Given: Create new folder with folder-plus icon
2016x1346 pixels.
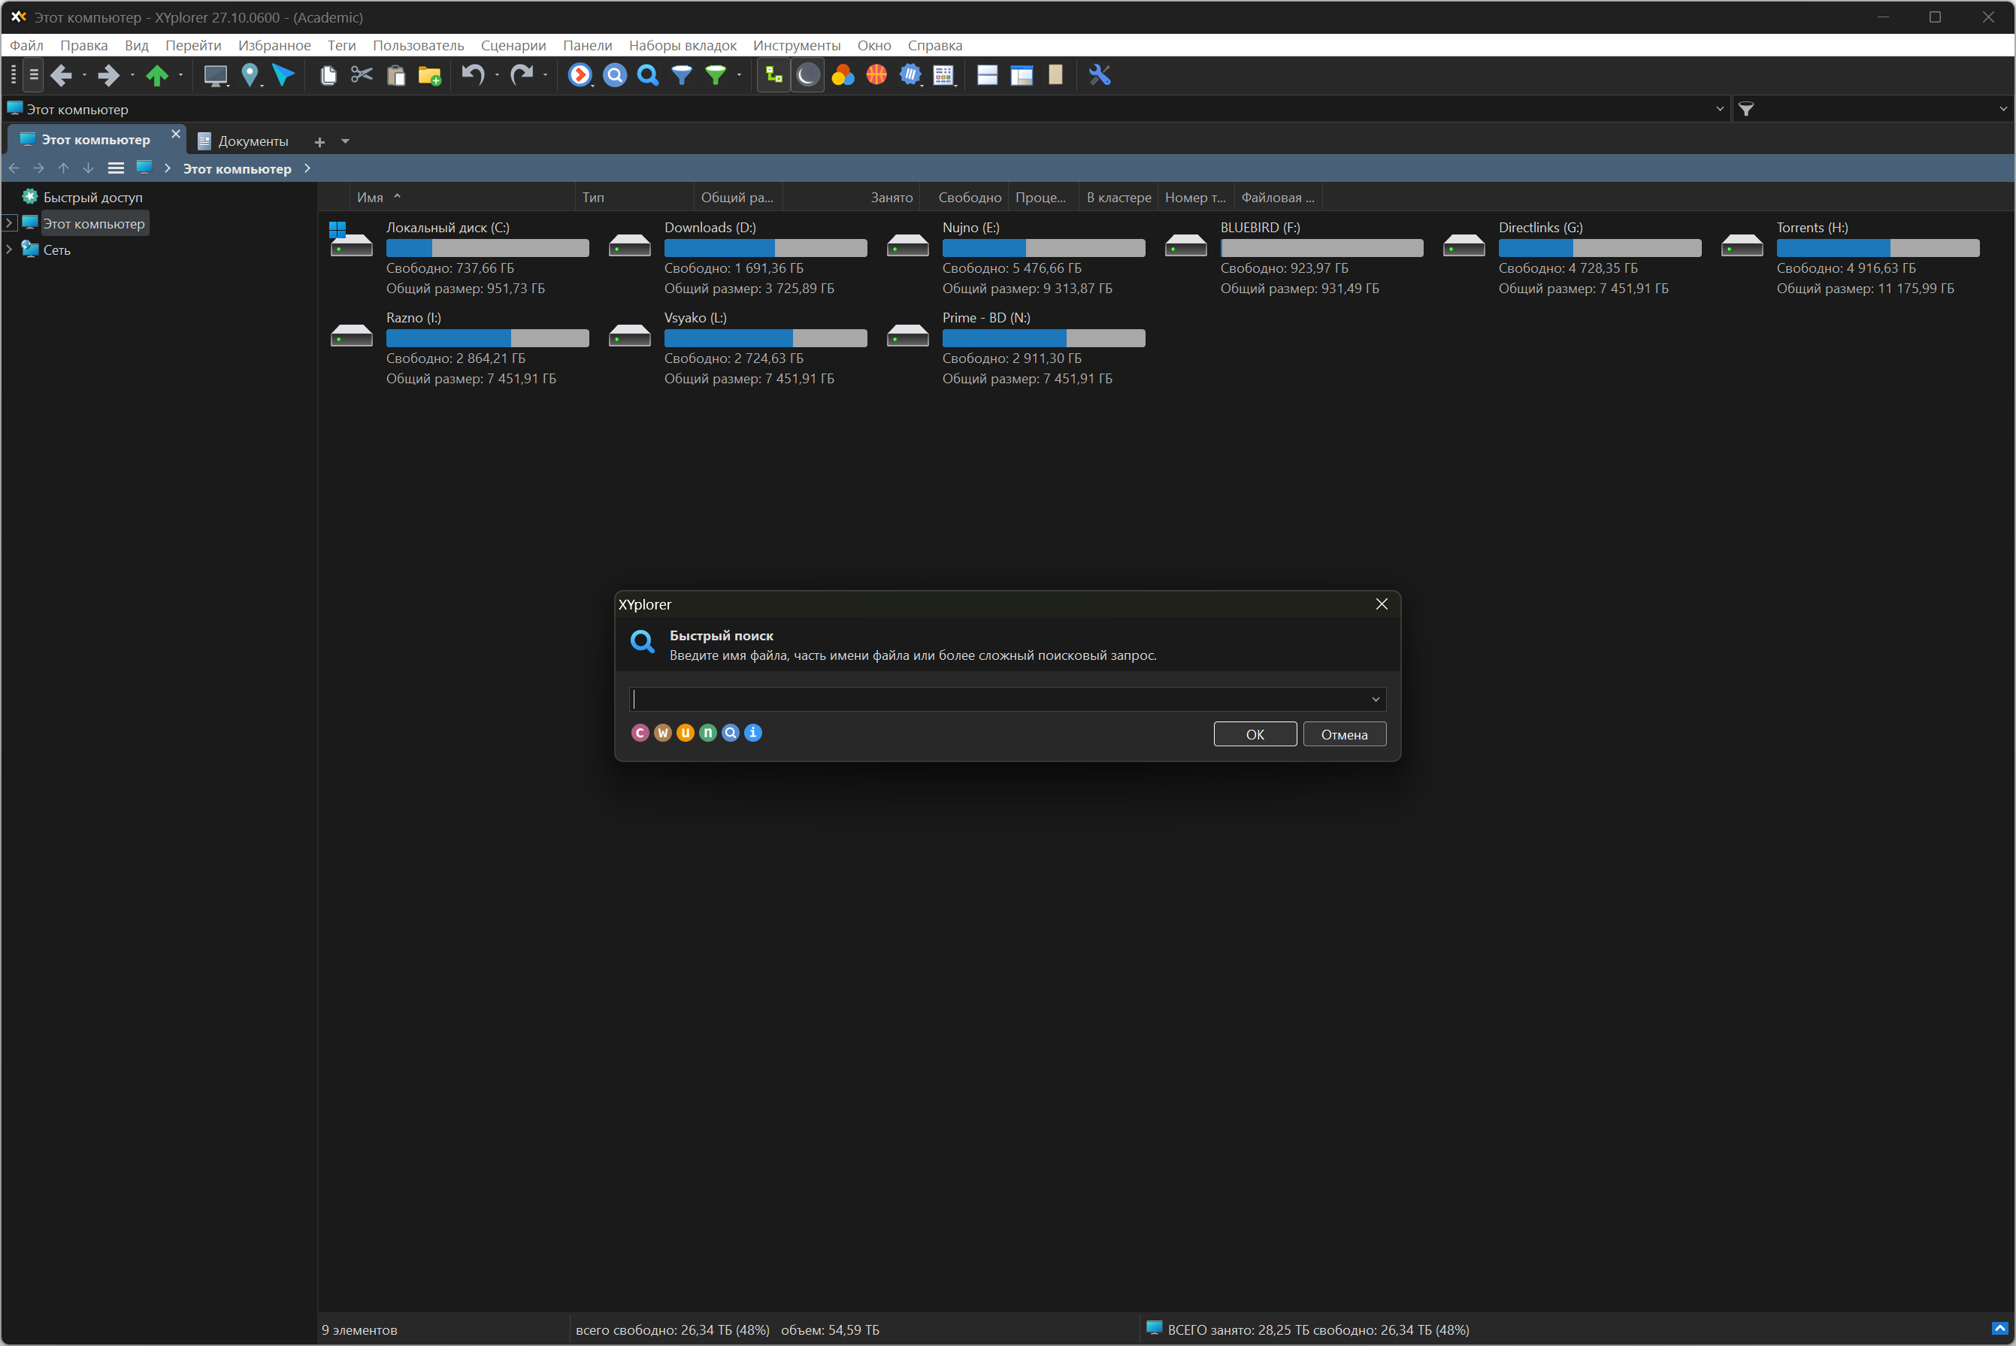Looking at the screenshot, I should (x=429, y=76).
